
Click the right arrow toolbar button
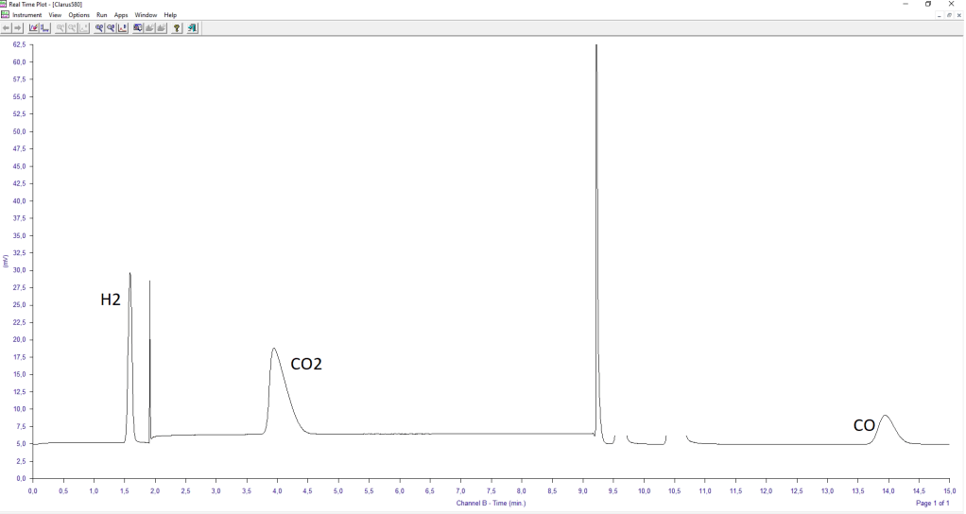click(x=18, y=28)
